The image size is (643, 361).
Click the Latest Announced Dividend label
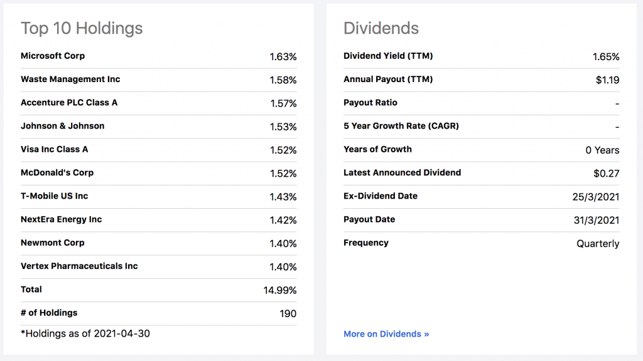[403, 173]
